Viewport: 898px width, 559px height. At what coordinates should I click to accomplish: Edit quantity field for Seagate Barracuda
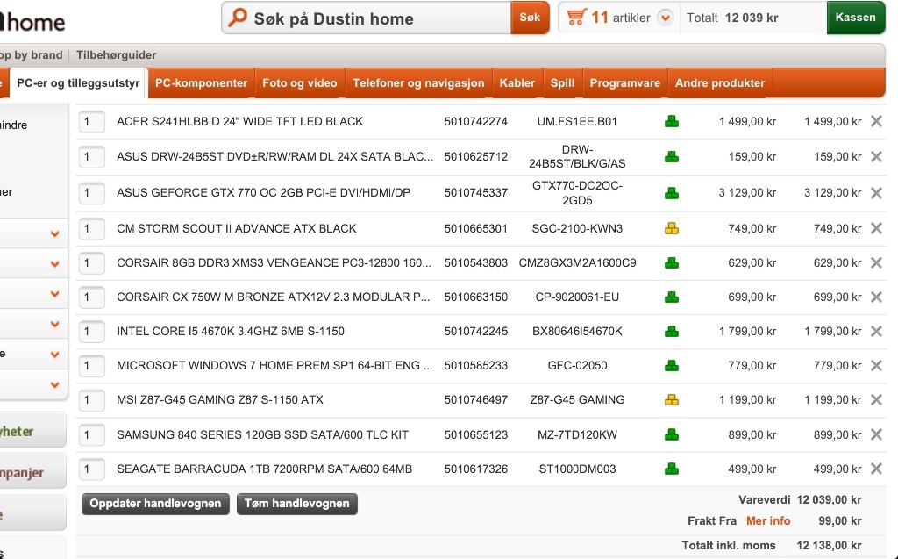(91, 469)
